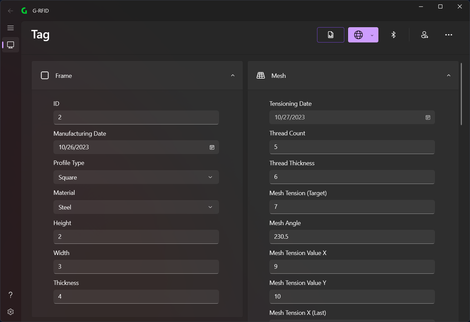470x322 pixels.
Task: Open the help question mark
Action: [x=11, y=295]
